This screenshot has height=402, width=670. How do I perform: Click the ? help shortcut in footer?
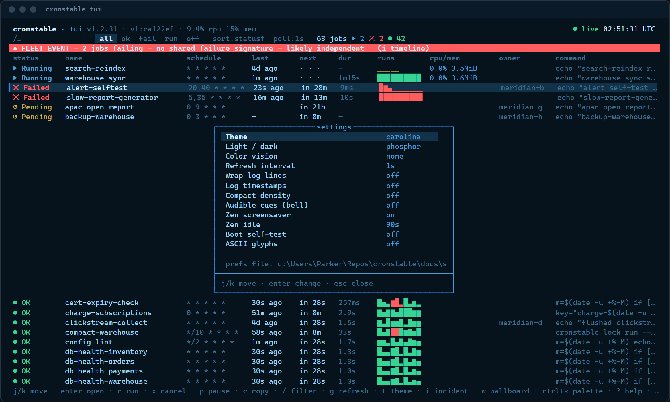tap(629, 391)
